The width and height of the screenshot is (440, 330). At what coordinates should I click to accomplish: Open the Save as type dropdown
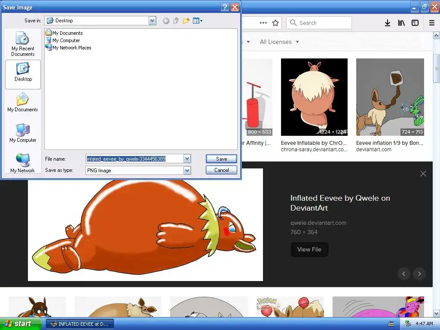187,170
